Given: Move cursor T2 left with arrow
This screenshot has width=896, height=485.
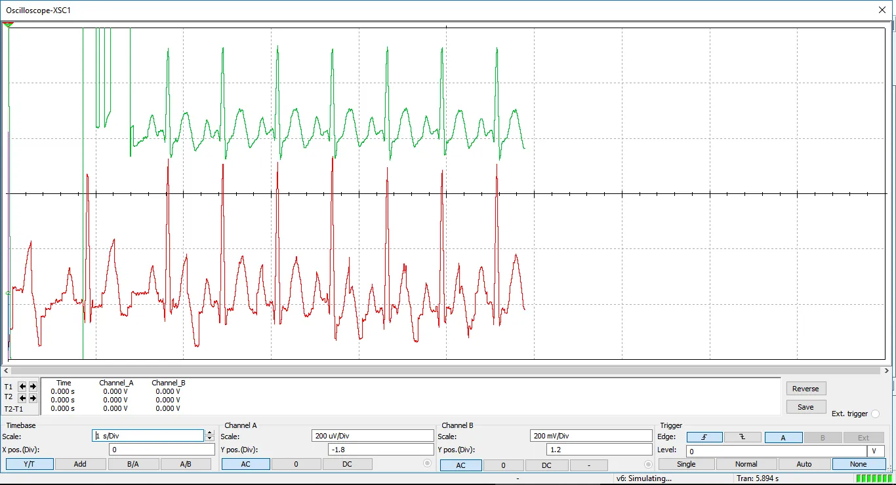Looking at the screenshot, I should [22, 398].
